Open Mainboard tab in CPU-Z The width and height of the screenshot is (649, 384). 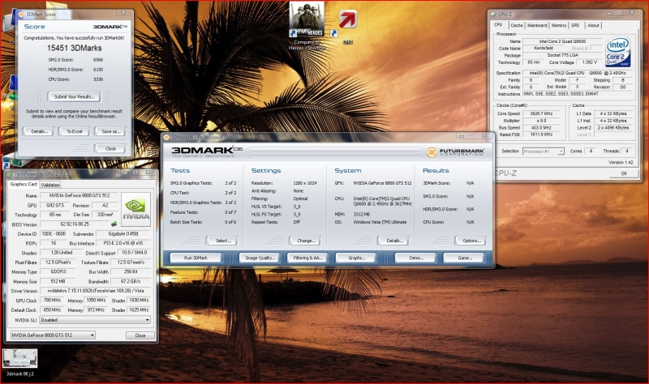coord(537,25)
